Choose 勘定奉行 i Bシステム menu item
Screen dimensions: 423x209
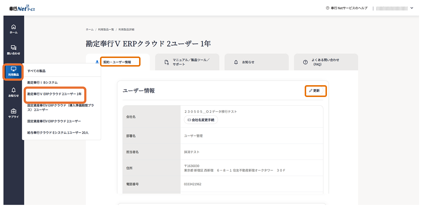point(42,82)
